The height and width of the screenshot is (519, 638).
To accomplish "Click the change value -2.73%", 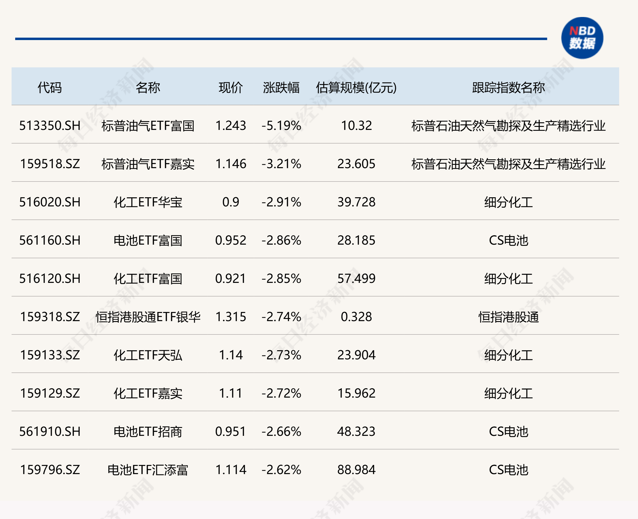I will [281, 355].
